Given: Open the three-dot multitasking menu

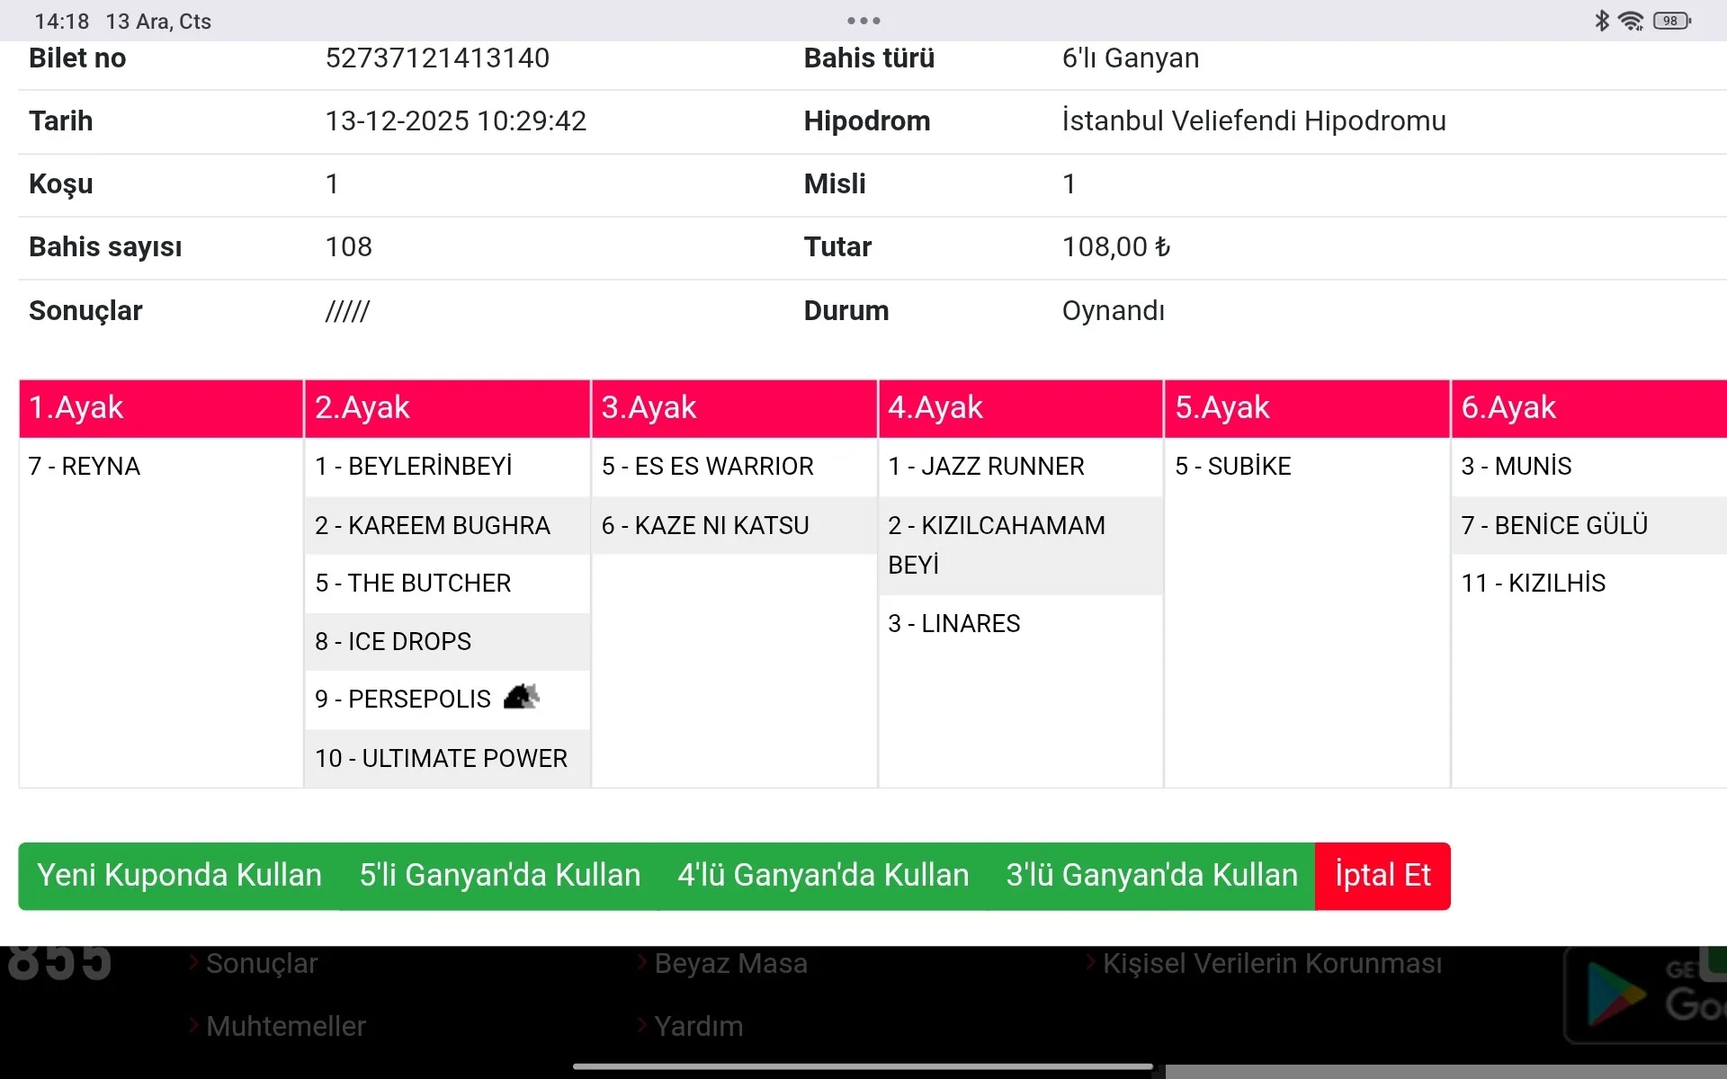Looking at the screenshot, I should (x=863, y=21).
